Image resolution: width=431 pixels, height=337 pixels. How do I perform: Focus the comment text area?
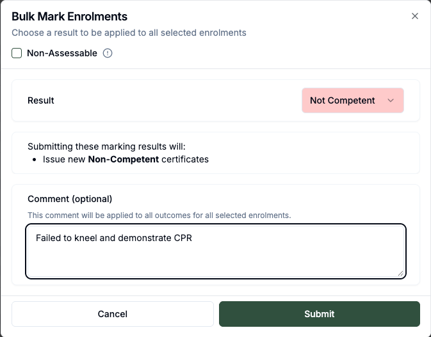coord(215,256)
